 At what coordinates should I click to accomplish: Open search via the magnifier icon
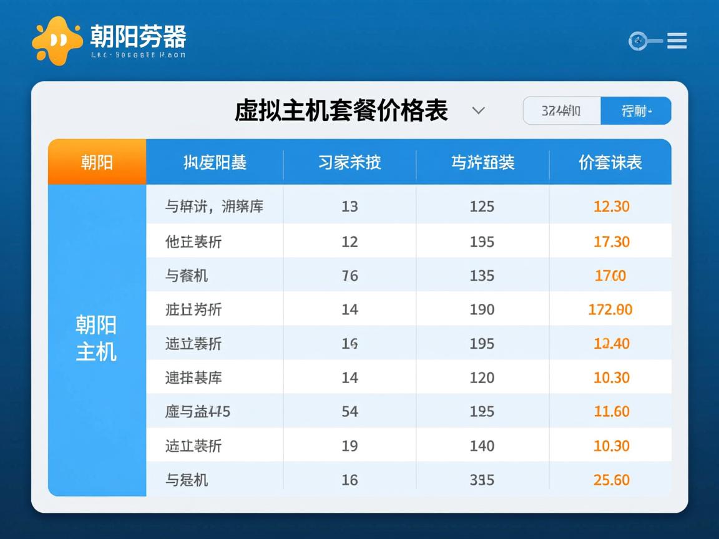pyautogui.click(x=637, y=41)
